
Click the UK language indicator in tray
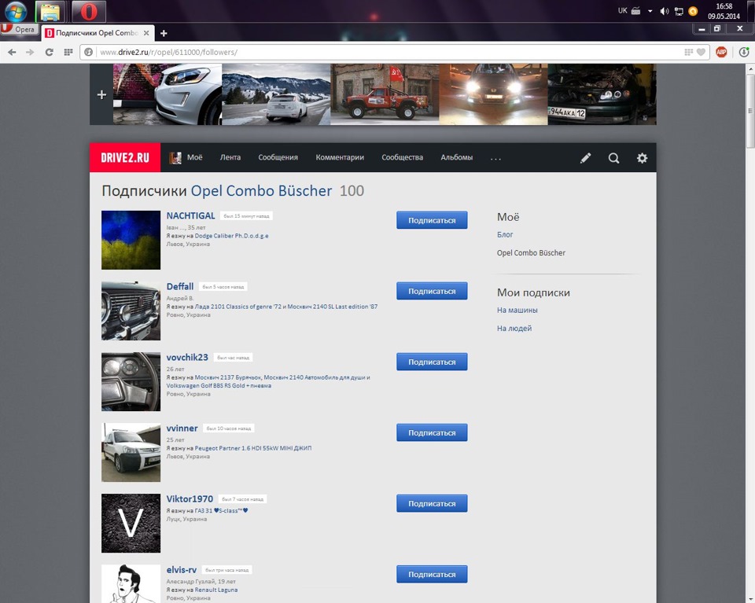tap(623, 10)
